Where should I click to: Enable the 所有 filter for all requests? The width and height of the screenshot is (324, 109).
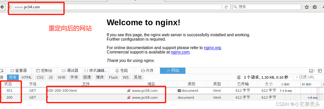pyautogui.click(x=13, y=77)
